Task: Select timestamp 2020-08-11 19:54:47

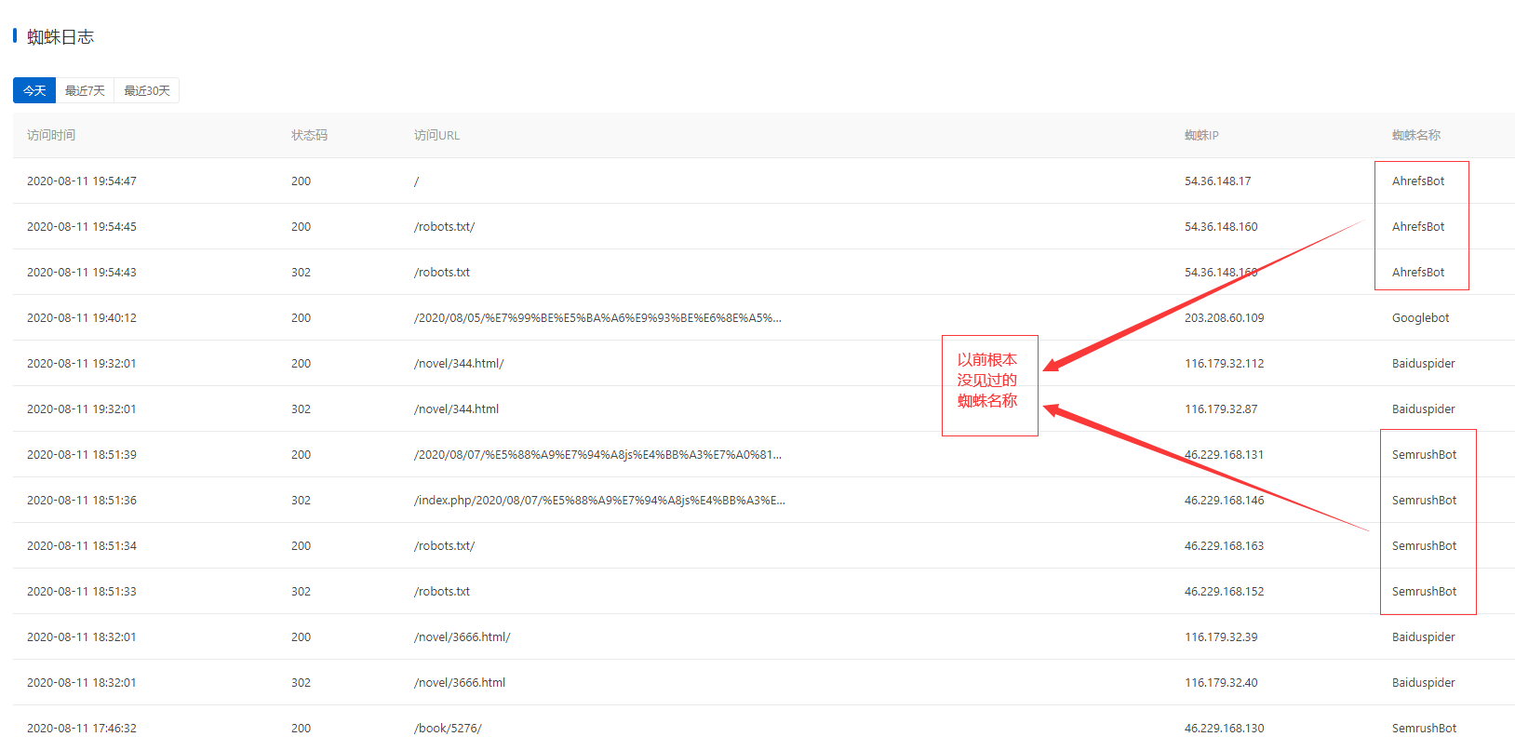Action: tap(82, 181)
